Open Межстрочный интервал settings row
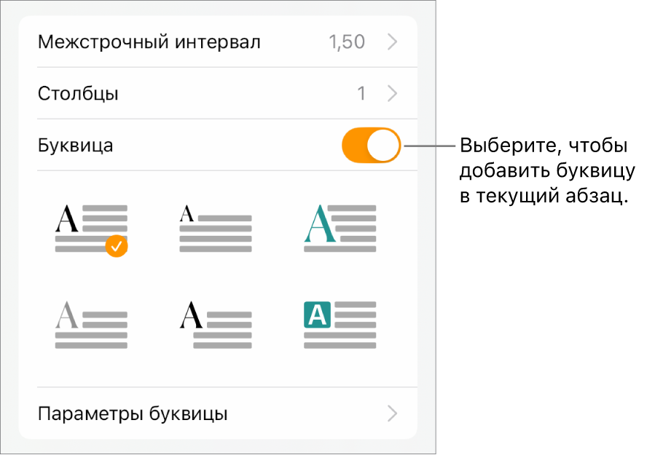Viewport: 655px width, 455px height. point(218,41)
